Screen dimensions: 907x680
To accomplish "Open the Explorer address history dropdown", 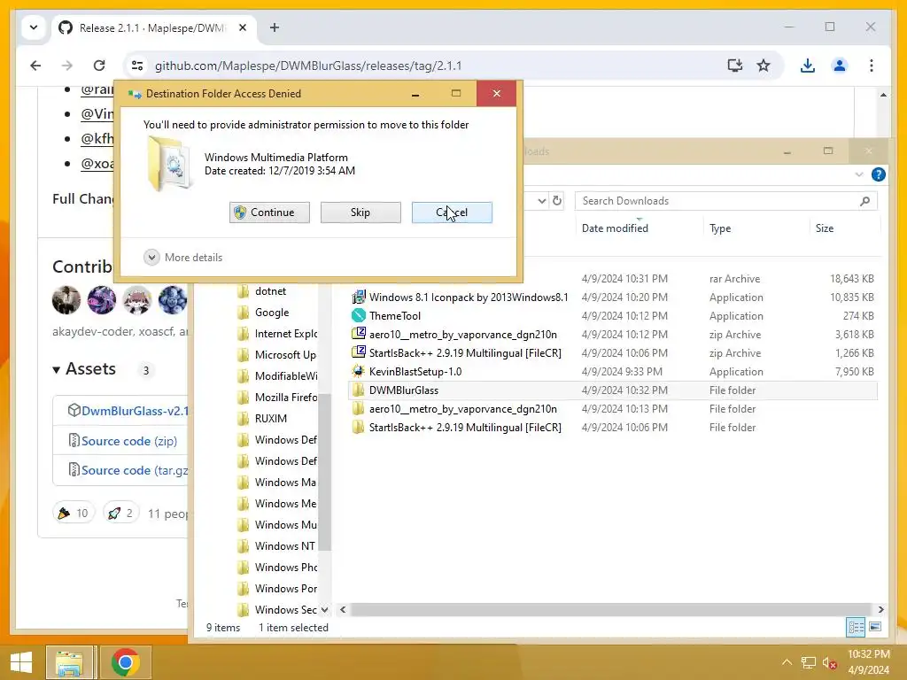I will coord(541,201).
